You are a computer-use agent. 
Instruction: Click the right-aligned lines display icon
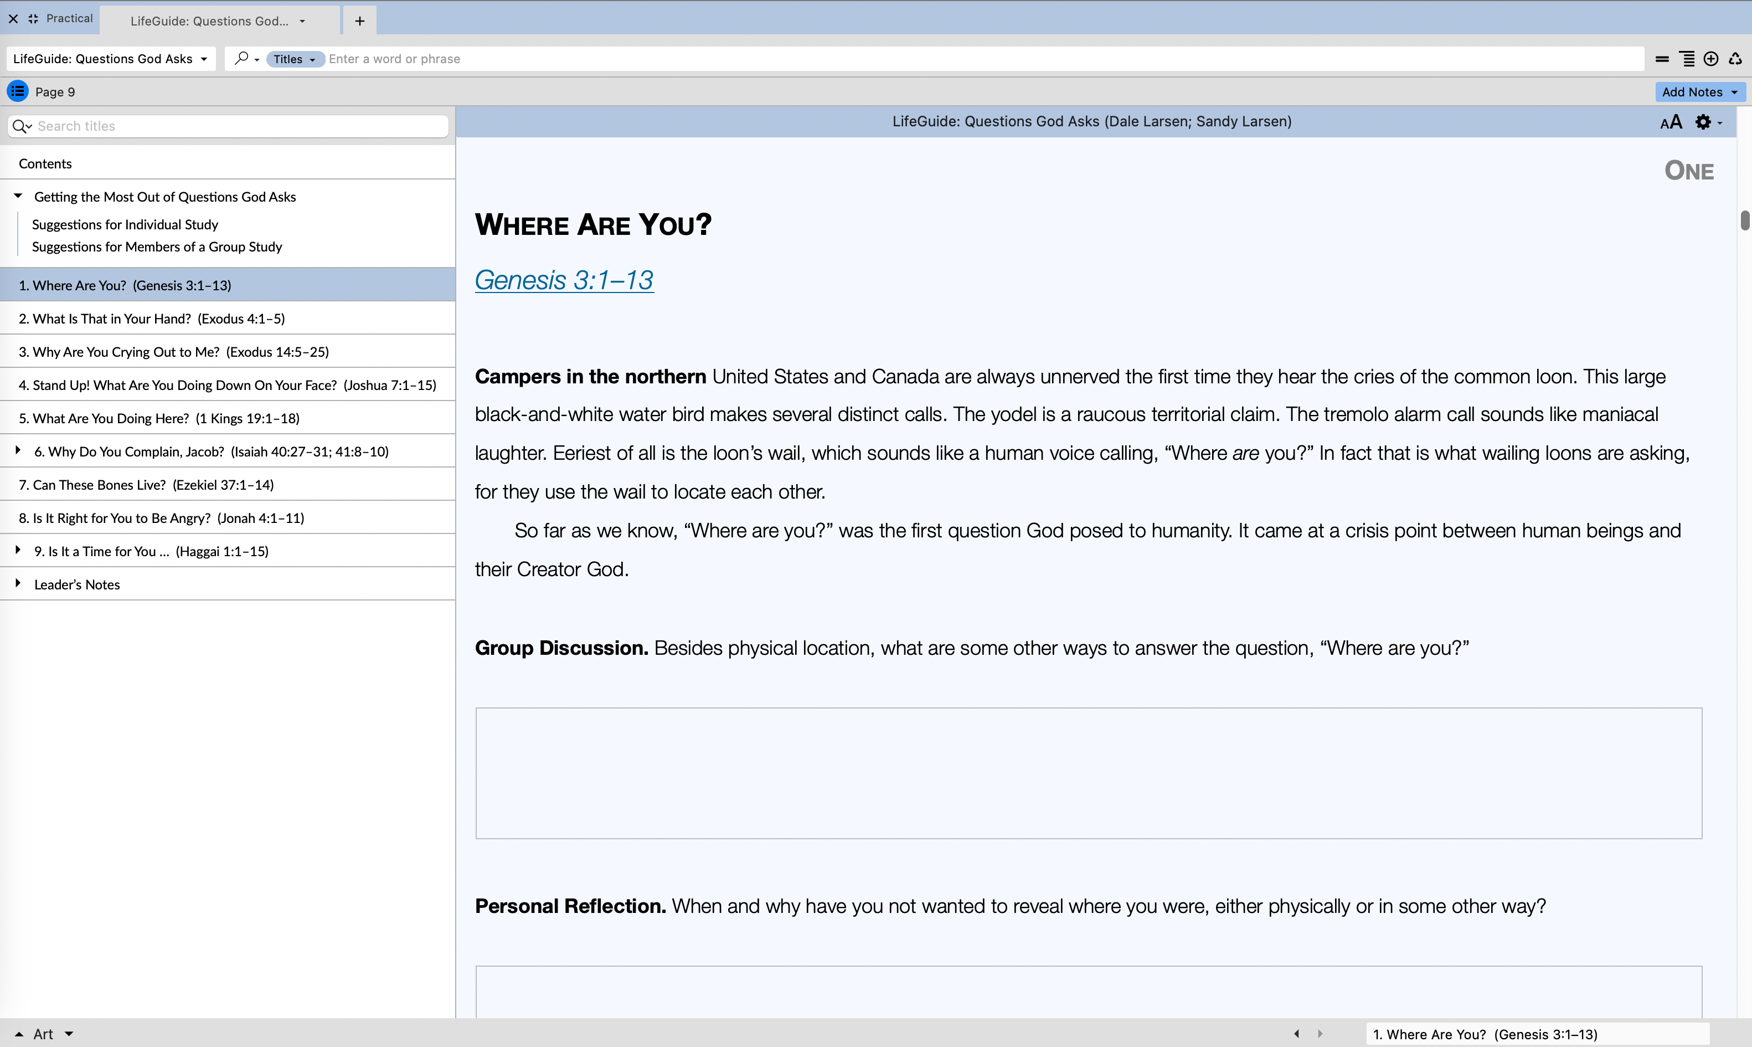(x=1687, y=59)
